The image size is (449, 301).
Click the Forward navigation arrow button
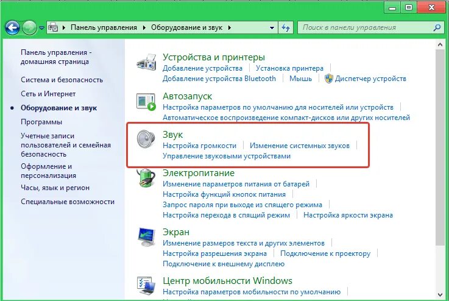click(x=29, y=28)
